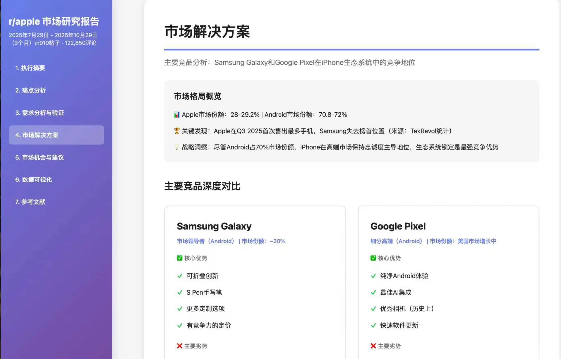The image size is (561, 359).
Task: Click the checkmark beside 纯净Android体验
Action: click(x=373, y=276)
